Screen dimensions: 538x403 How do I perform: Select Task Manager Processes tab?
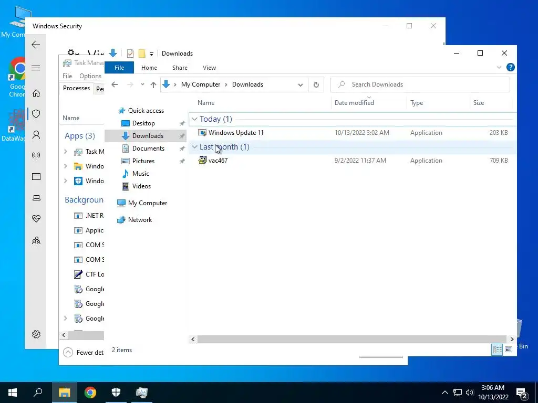pyautogui.click(x=77, y=88)
